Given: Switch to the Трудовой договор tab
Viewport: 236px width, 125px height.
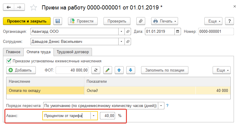Looking at the screenshot, I should tap(73, 52).
